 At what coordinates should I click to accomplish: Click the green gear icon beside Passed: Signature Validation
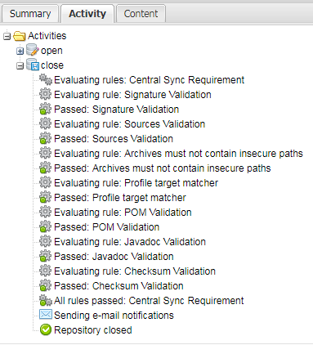click(45, 110)
